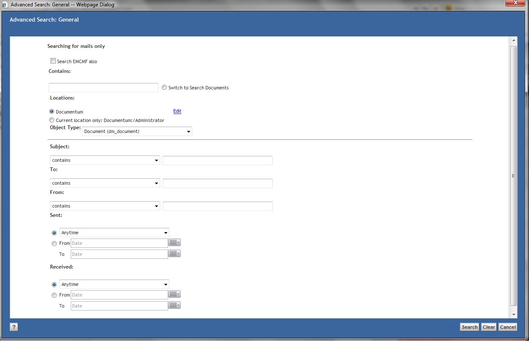Click the Sent To date field
This screenshot has width=529, height=341.
[119, 254]
